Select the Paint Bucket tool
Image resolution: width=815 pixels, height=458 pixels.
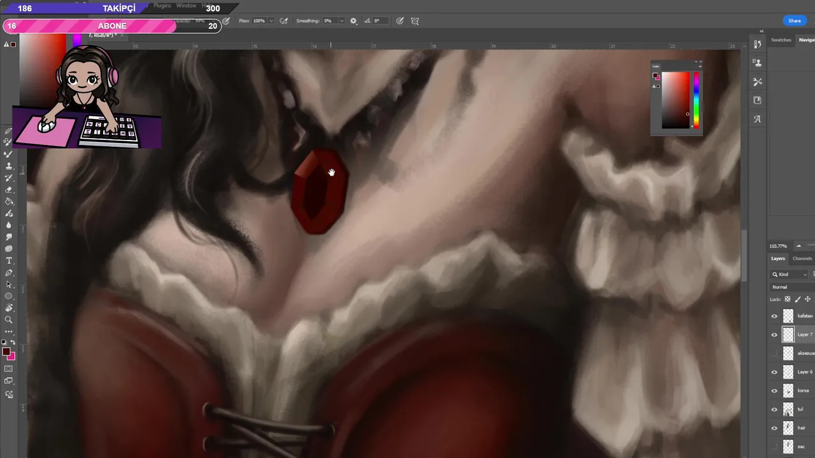pyautogui.click(x=9, y=202)
